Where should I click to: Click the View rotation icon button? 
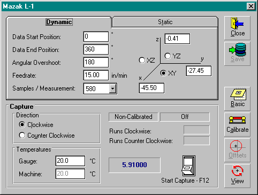(x=237, y=176)
